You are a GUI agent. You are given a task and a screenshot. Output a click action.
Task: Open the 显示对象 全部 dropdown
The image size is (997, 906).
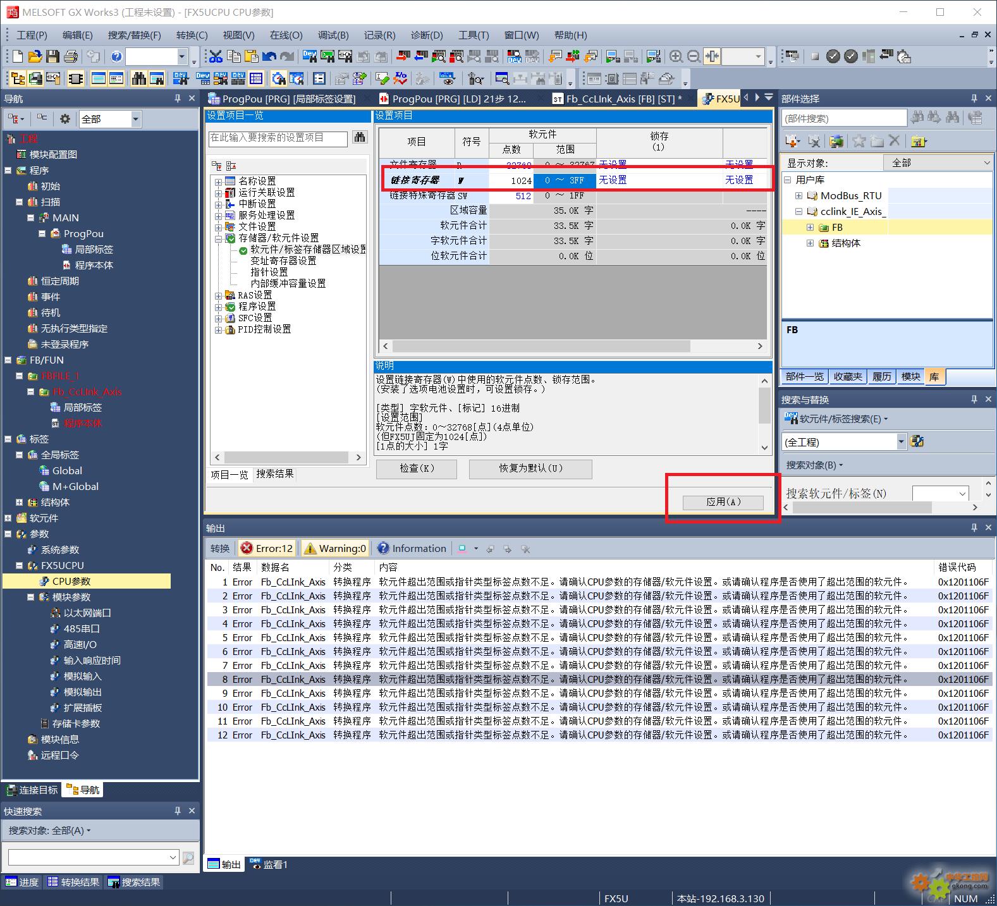pos(939,162)
